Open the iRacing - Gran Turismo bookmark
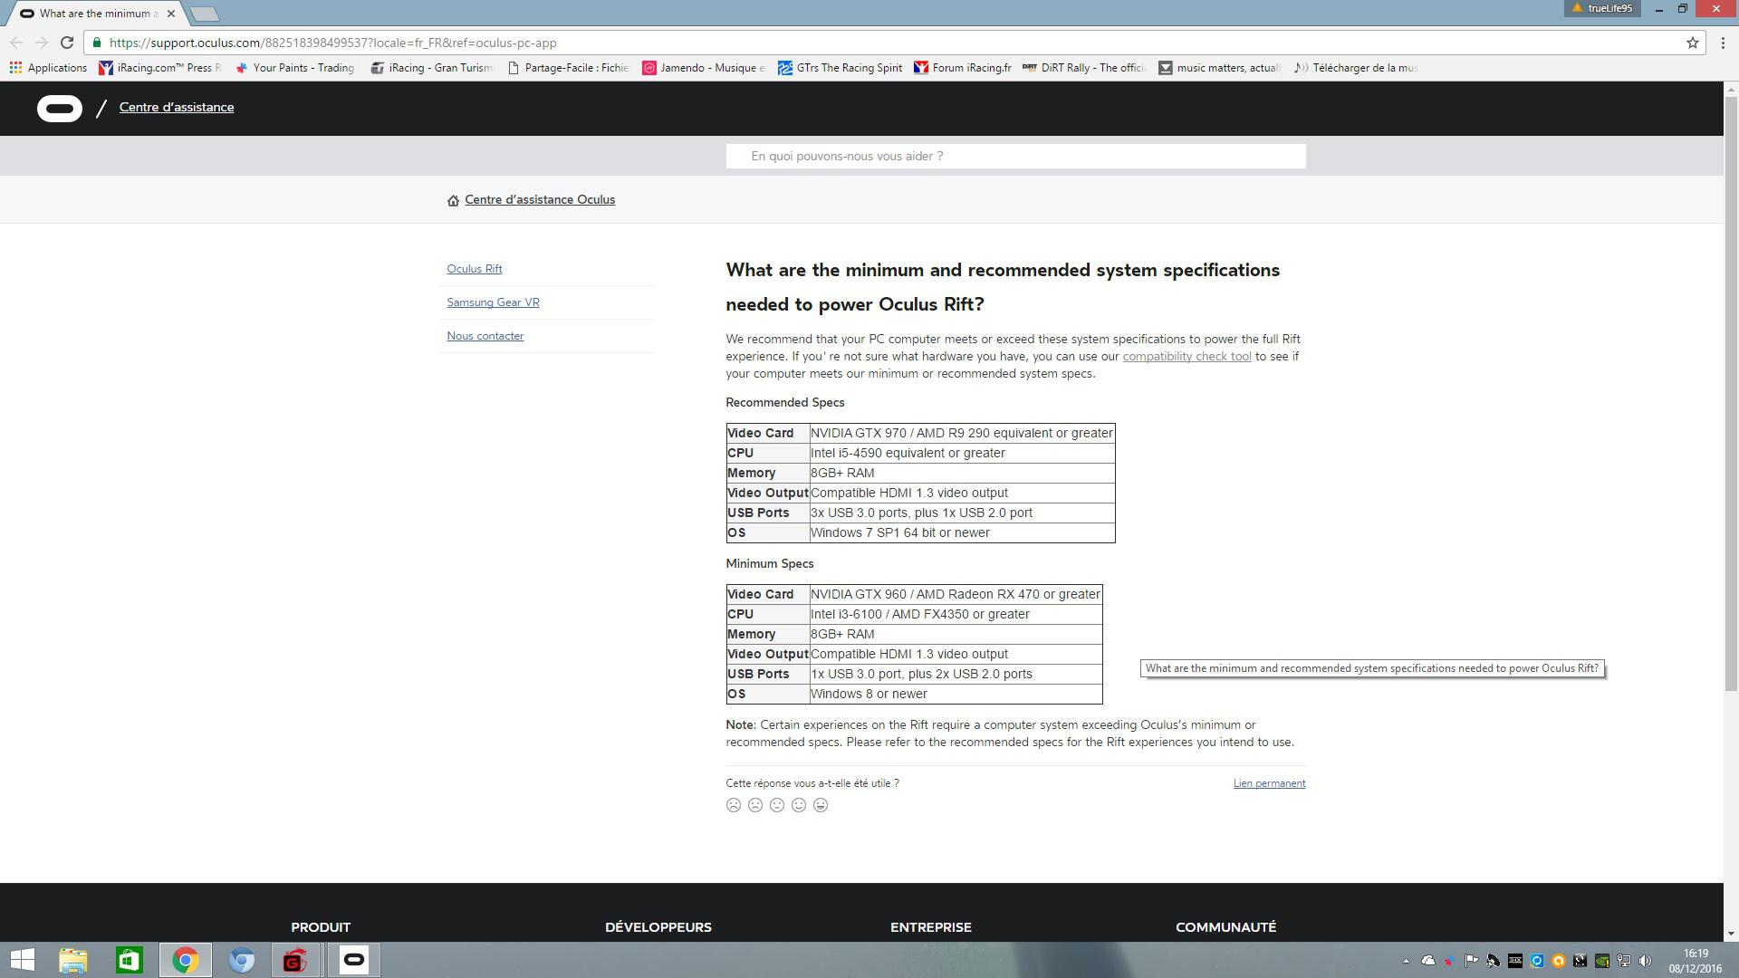The height and width of the screenshot is (978, 1739). pyautogui.click(x=432, y=68)
